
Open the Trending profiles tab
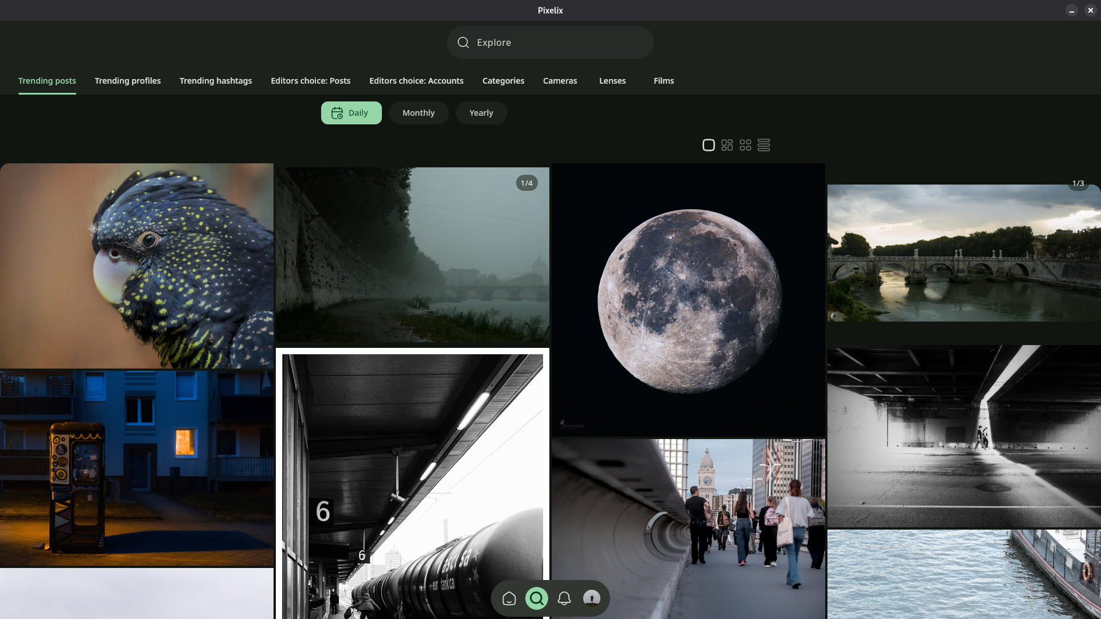pos(128,81)
